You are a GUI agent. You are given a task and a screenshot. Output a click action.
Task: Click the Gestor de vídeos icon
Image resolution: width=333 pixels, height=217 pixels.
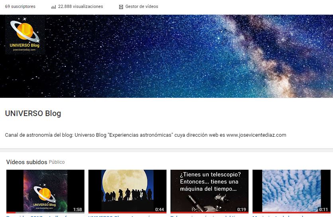tap(121, 7)
